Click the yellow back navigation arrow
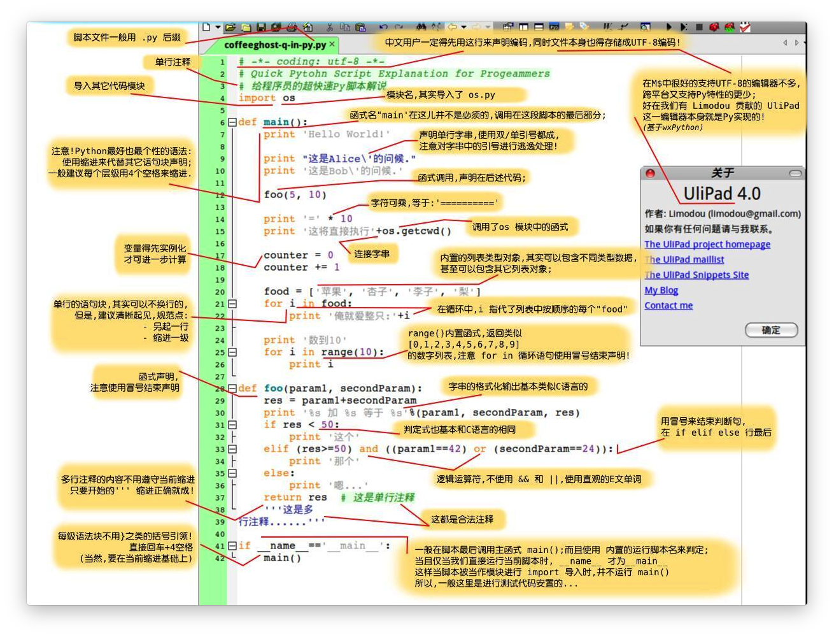Viewport: 834px width, 637px height. point(451,27)
